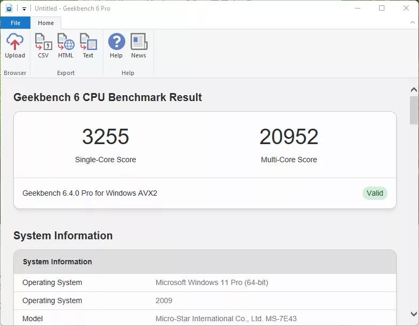Viewport: 419px width, 326px height.
Task: Click the scrollbar up arrow
Action: point(414,90)
